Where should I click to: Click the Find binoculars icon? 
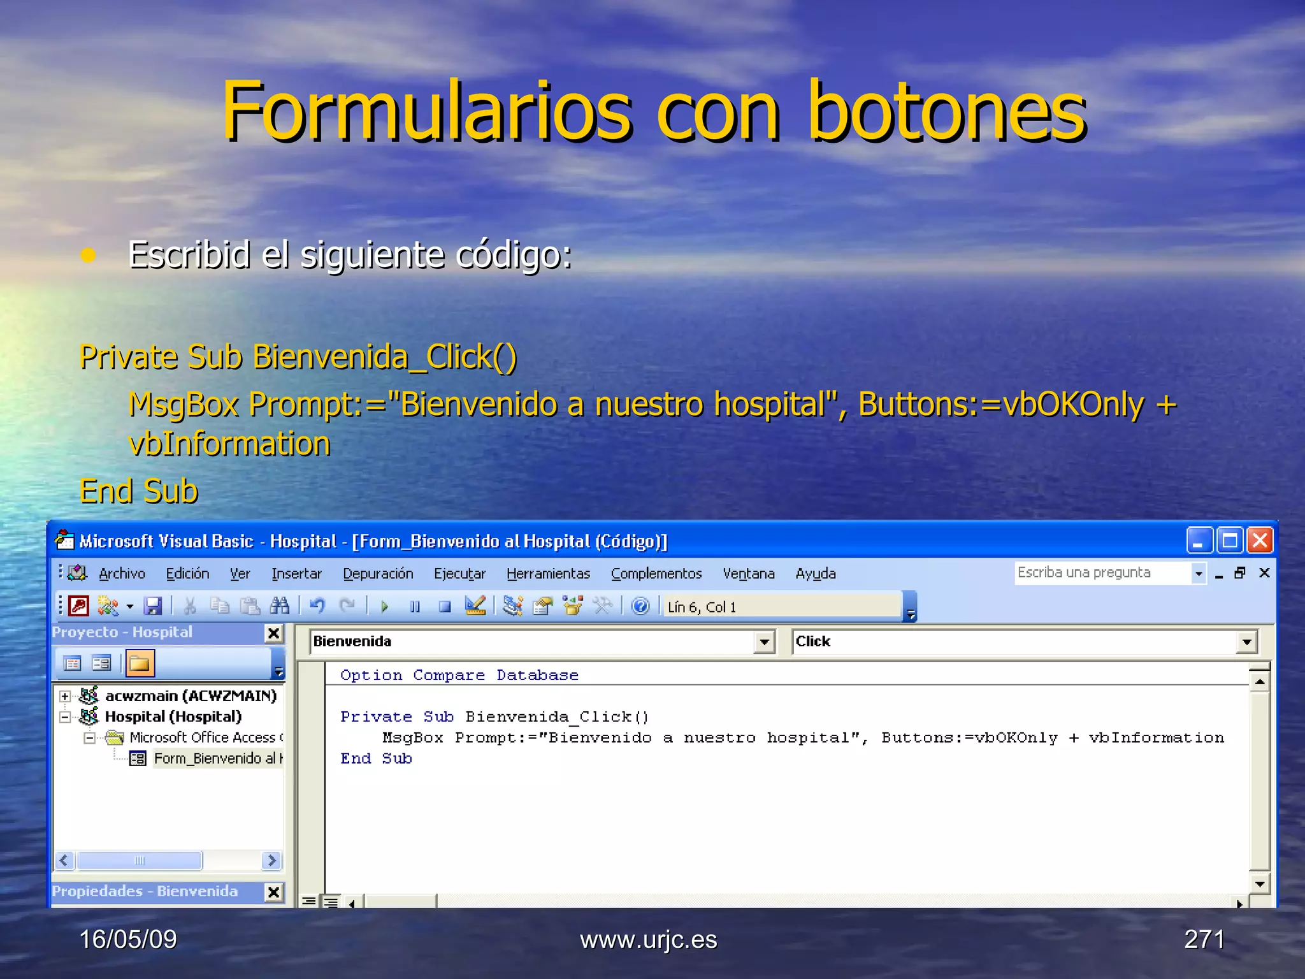(280, 606)
